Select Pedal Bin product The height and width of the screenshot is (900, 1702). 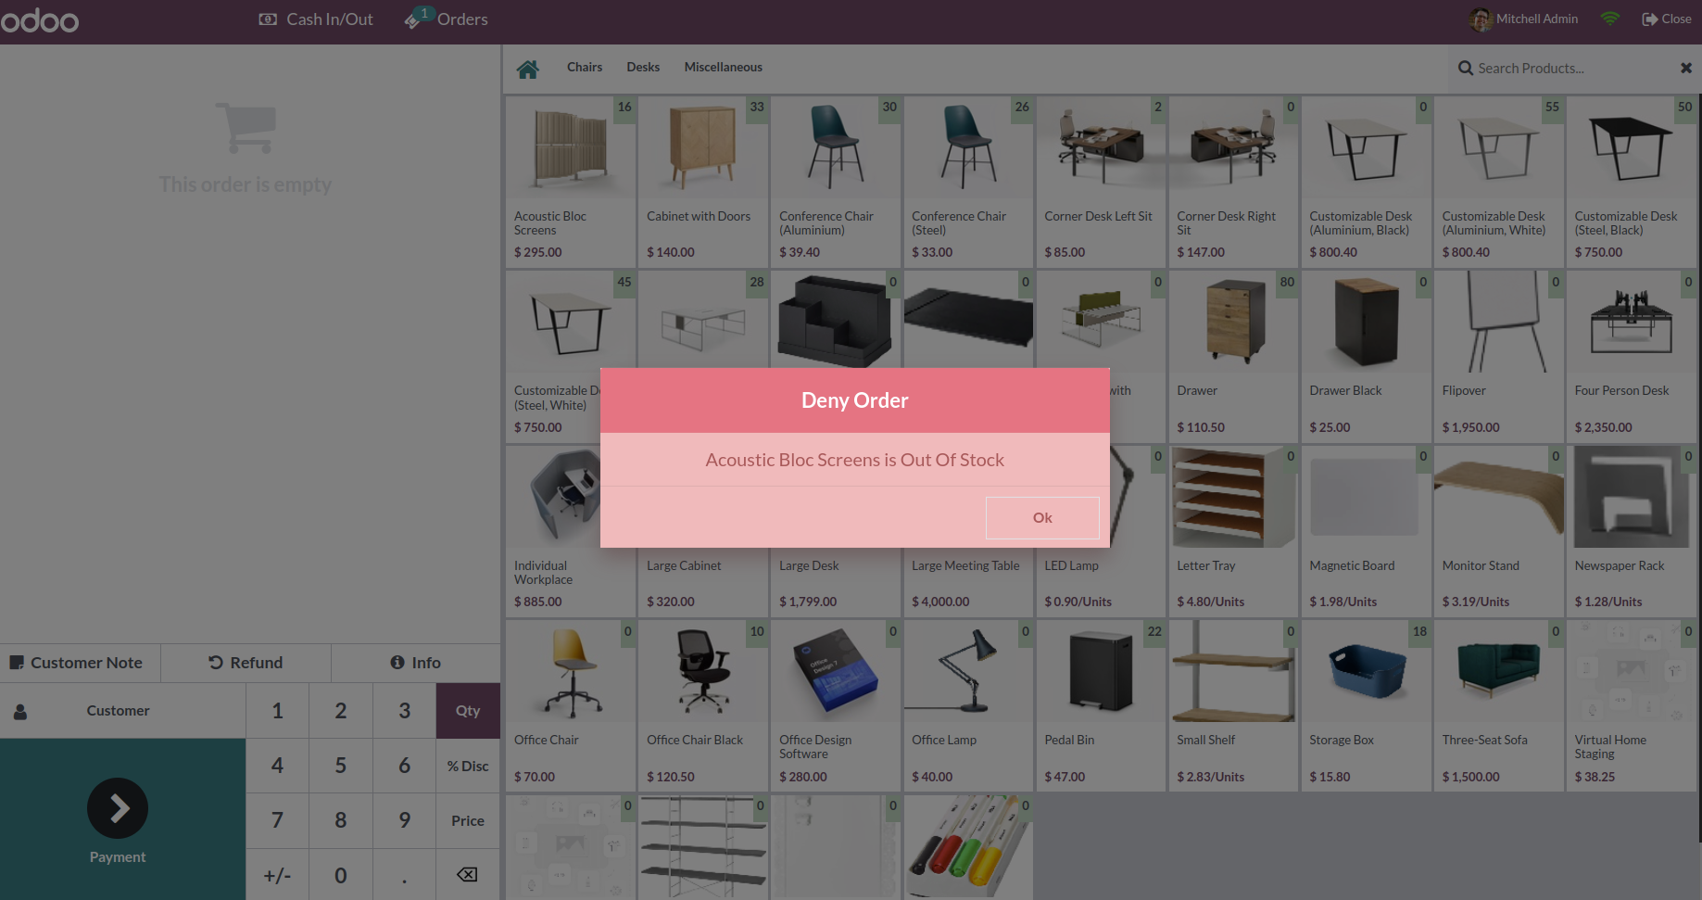[1101, 706]
